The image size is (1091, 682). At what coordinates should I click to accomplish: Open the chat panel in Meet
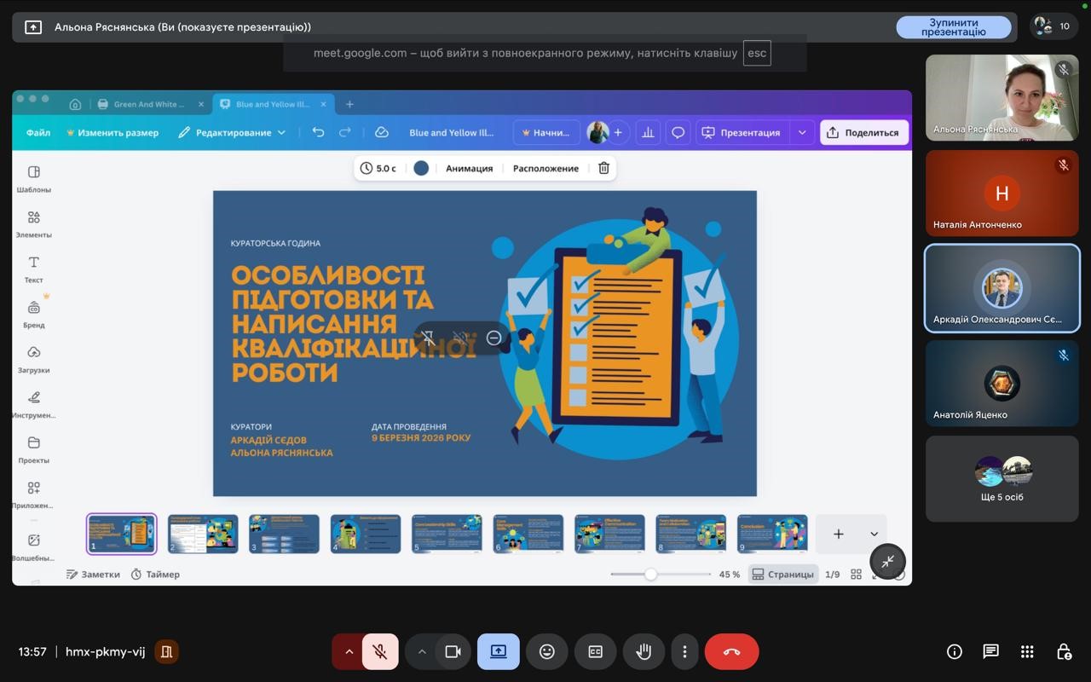[990, 651]
